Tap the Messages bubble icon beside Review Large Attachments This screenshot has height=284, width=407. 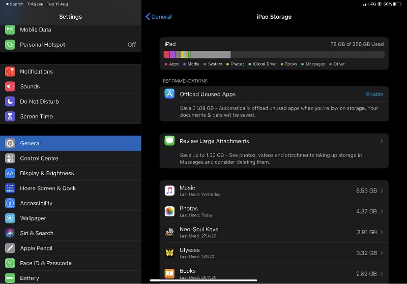tap(169, 141)
